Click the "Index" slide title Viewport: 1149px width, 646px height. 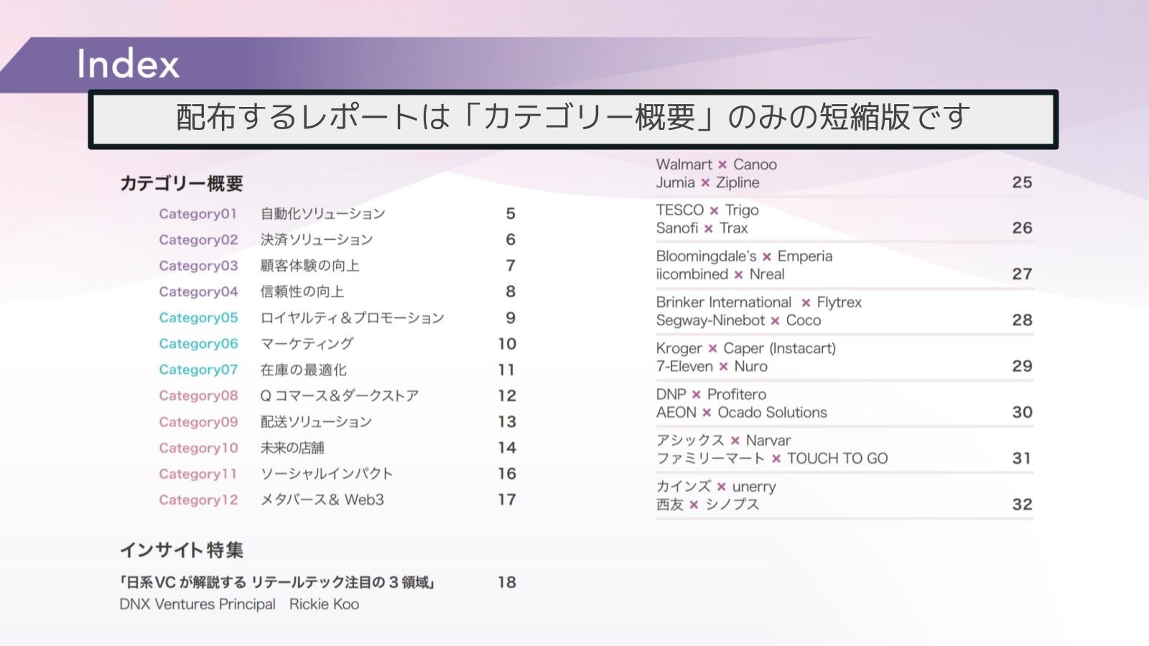128,63
